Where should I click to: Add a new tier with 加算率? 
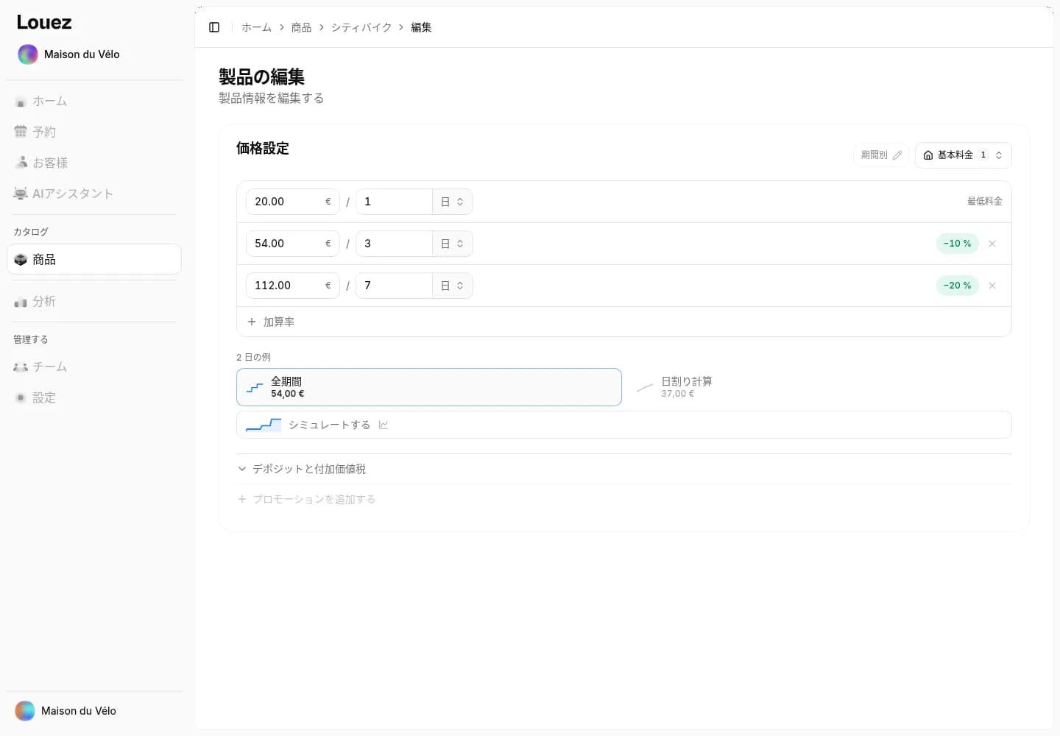[x=271, y=322]
